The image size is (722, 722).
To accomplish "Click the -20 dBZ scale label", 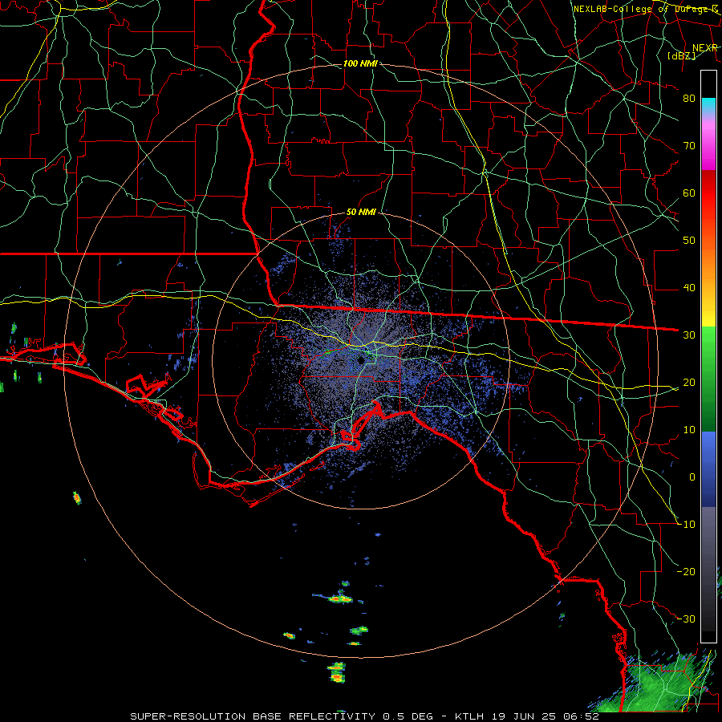I will coord(686,572).
